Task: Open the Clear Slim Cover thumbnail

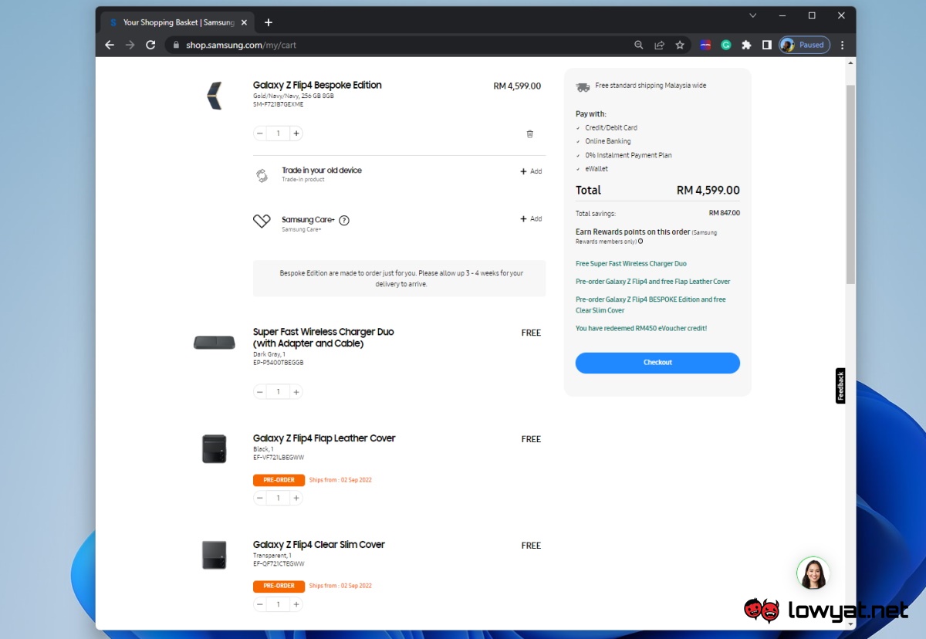Action: point(215,555)
